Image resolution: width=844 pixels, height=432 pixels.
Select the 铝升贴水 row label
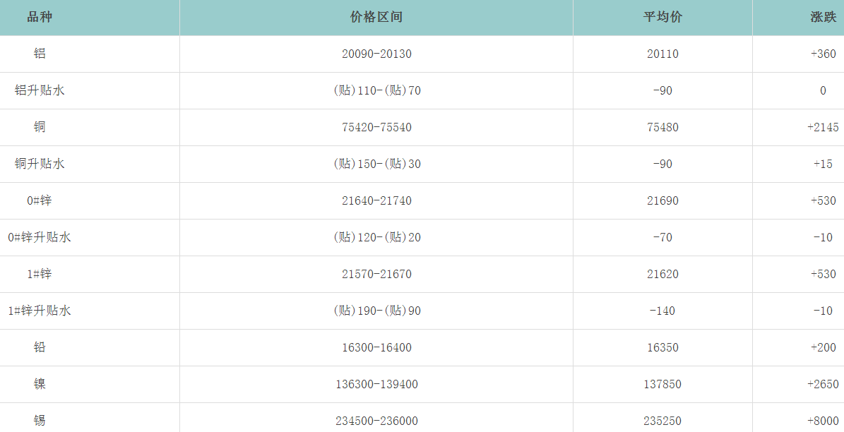click(40, 90)
